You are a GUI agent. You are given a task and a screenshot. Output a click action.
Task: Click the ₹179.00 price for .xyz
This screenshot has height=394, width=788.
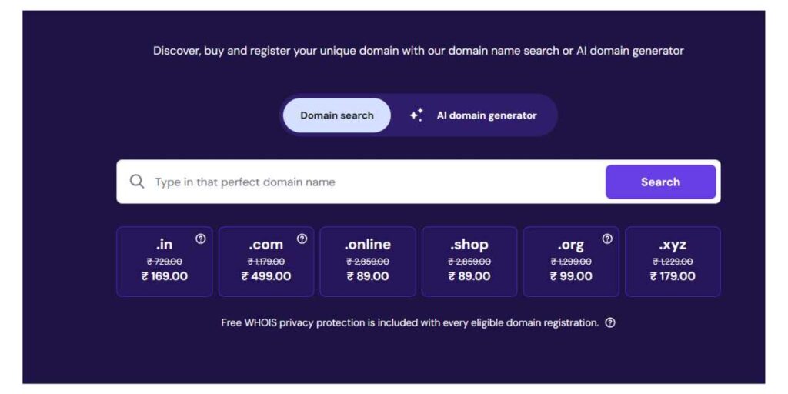tap(673, 276)
